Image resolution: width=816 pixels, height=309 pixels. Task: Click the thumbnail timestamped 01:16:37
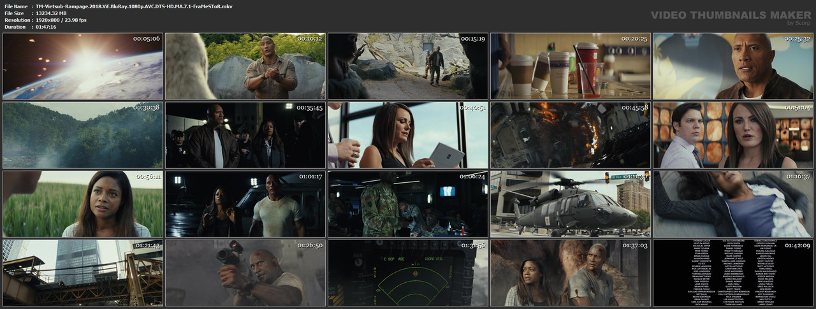[732, 204]
